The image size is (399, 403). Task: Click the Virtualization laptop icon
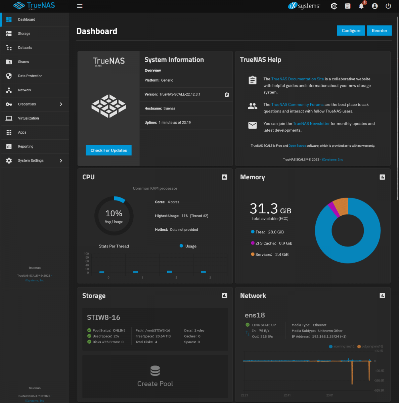[9, 118]
